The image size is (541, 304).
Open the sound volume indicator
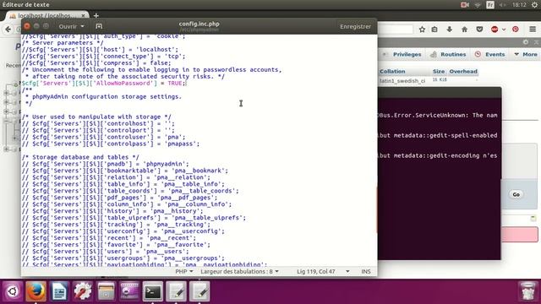coord(503,5)
